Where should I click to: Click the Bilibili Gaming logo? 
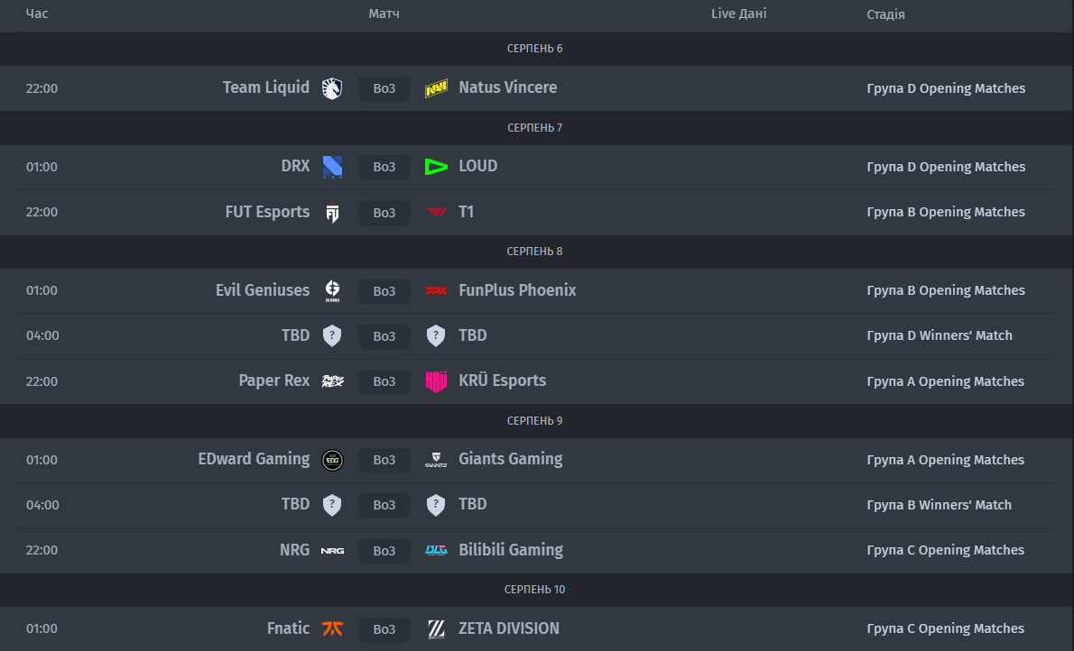pos(436,550)
